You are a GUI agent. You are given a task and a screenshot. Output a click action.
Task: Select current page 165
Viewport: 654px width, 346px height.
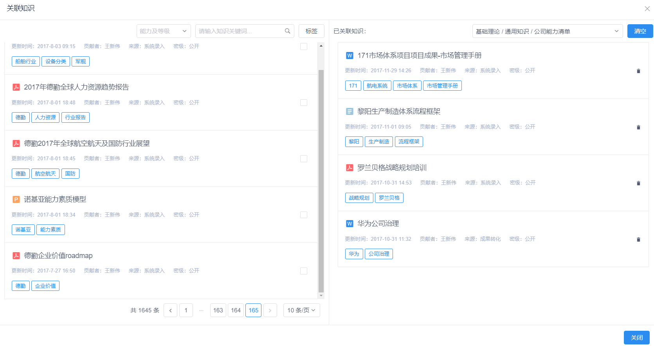(x=253, y=310)
